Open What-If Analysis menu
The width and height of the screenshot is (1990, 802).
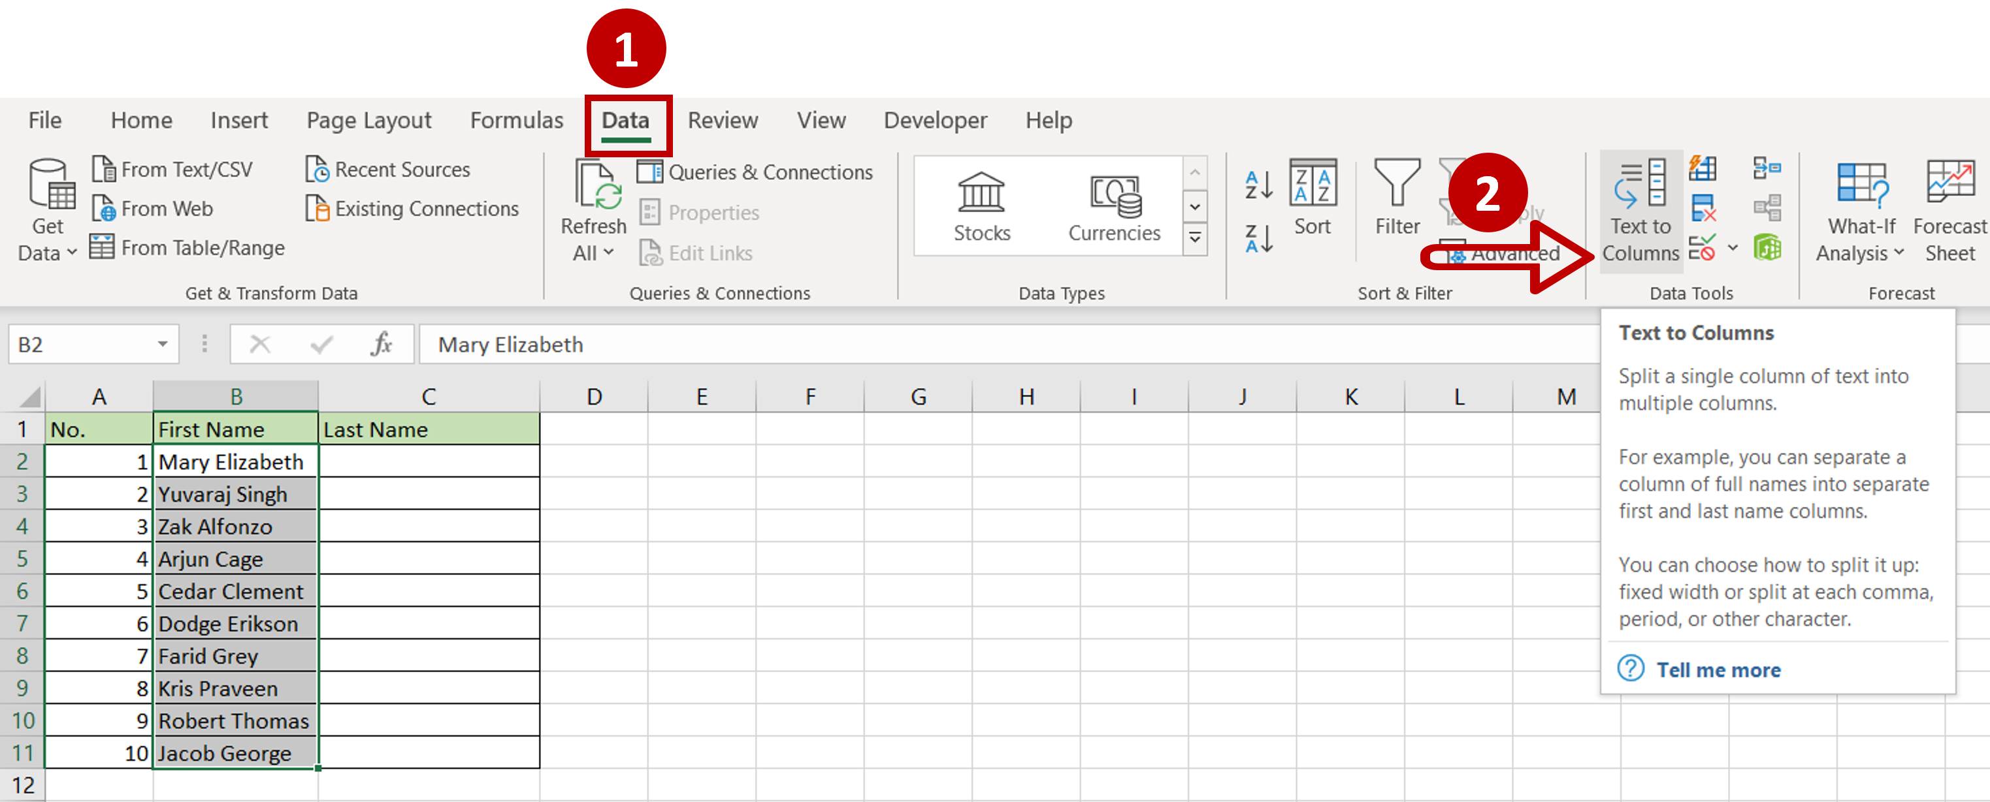click(x=1860, y=211)
